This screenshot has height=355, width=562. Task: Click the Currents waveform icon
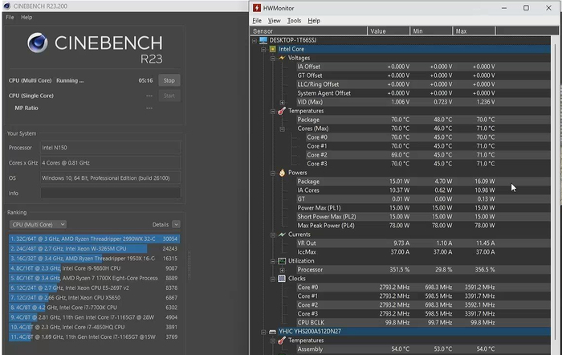(x=283, y=235)
